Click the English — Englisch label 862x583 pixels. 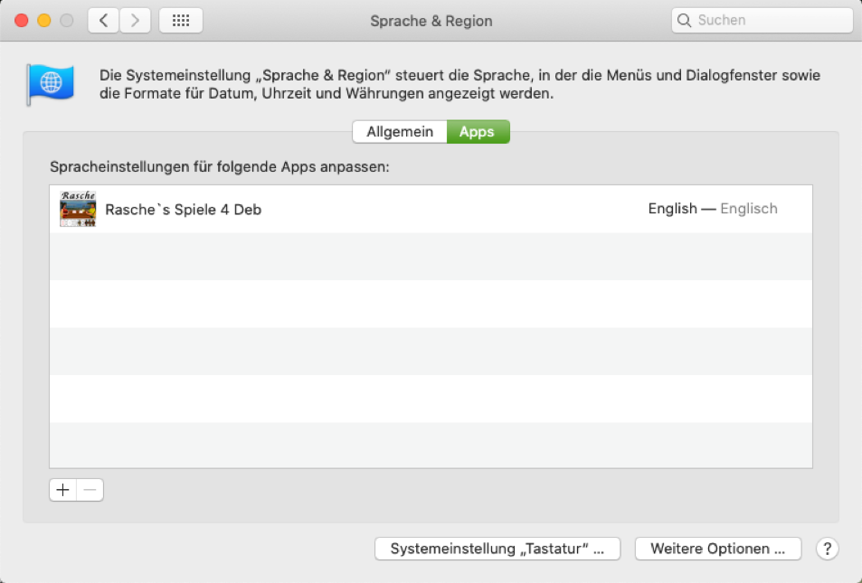[712, 208]
